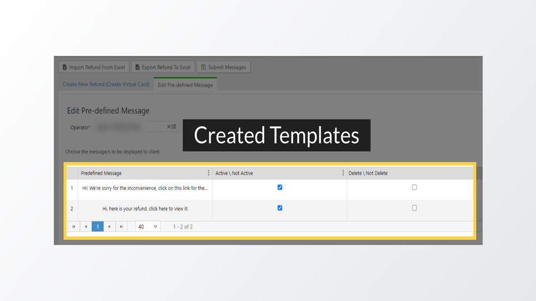Open the Operator list icon

174,127
